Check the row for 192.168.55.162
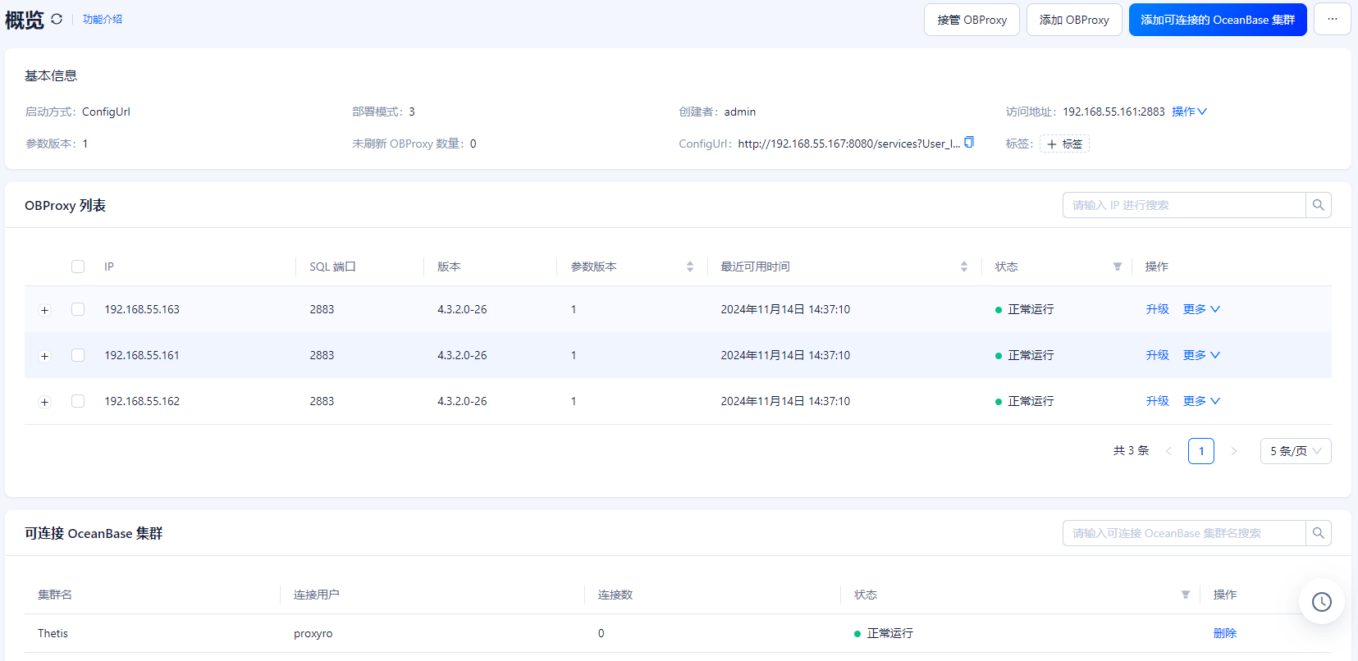The height and width of the screenshot is (661, 1358). [78, 401]
